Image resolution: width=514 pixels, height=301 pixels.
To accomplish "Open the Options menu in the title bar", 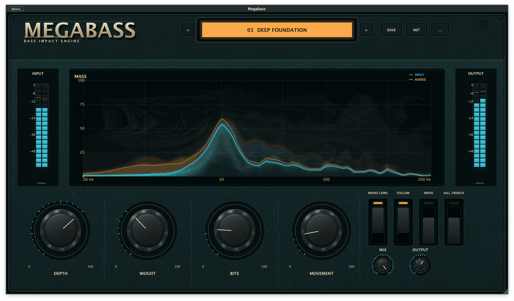I will 16,9.
